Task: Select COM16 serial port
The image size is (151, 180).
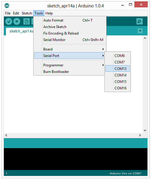Action: 118,88
